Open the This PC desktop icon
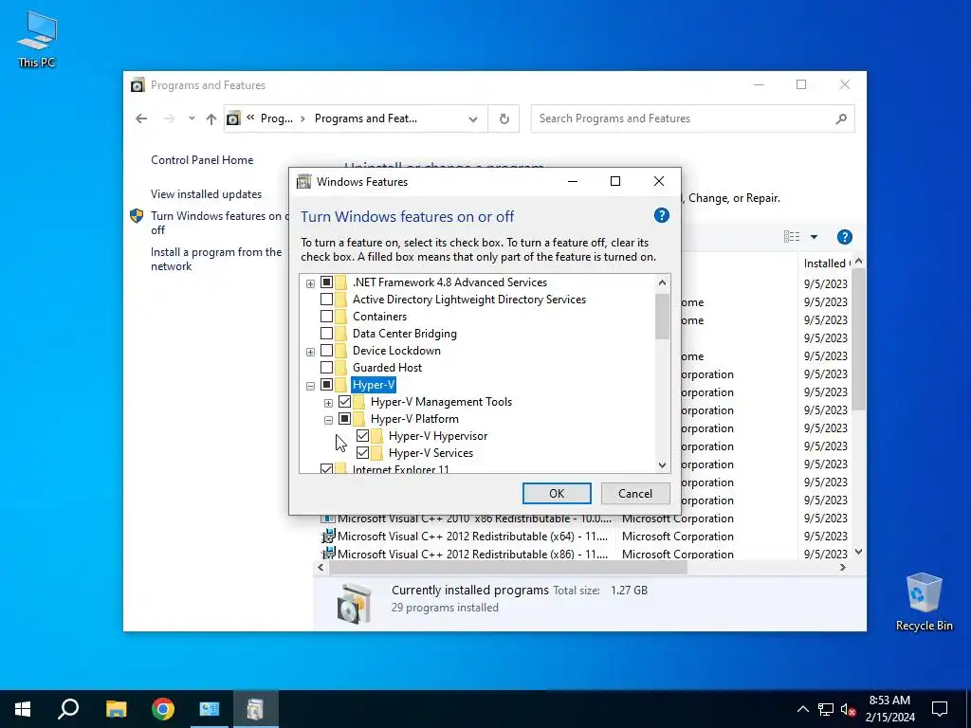The width and height of the screenshot is (971, 728). click(37, 38)
